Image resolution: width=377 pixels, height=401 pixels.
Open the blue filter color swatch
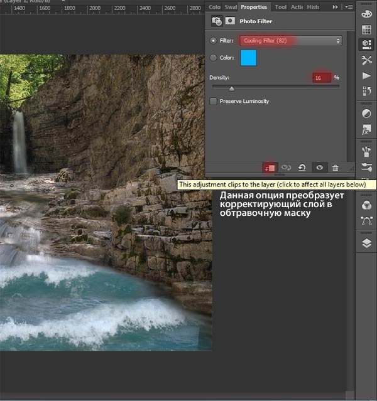pyautogui.click(x=248, y=58)
